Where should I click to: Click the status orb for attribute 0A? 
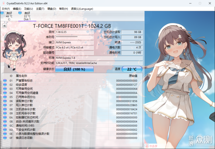point(5,117)
